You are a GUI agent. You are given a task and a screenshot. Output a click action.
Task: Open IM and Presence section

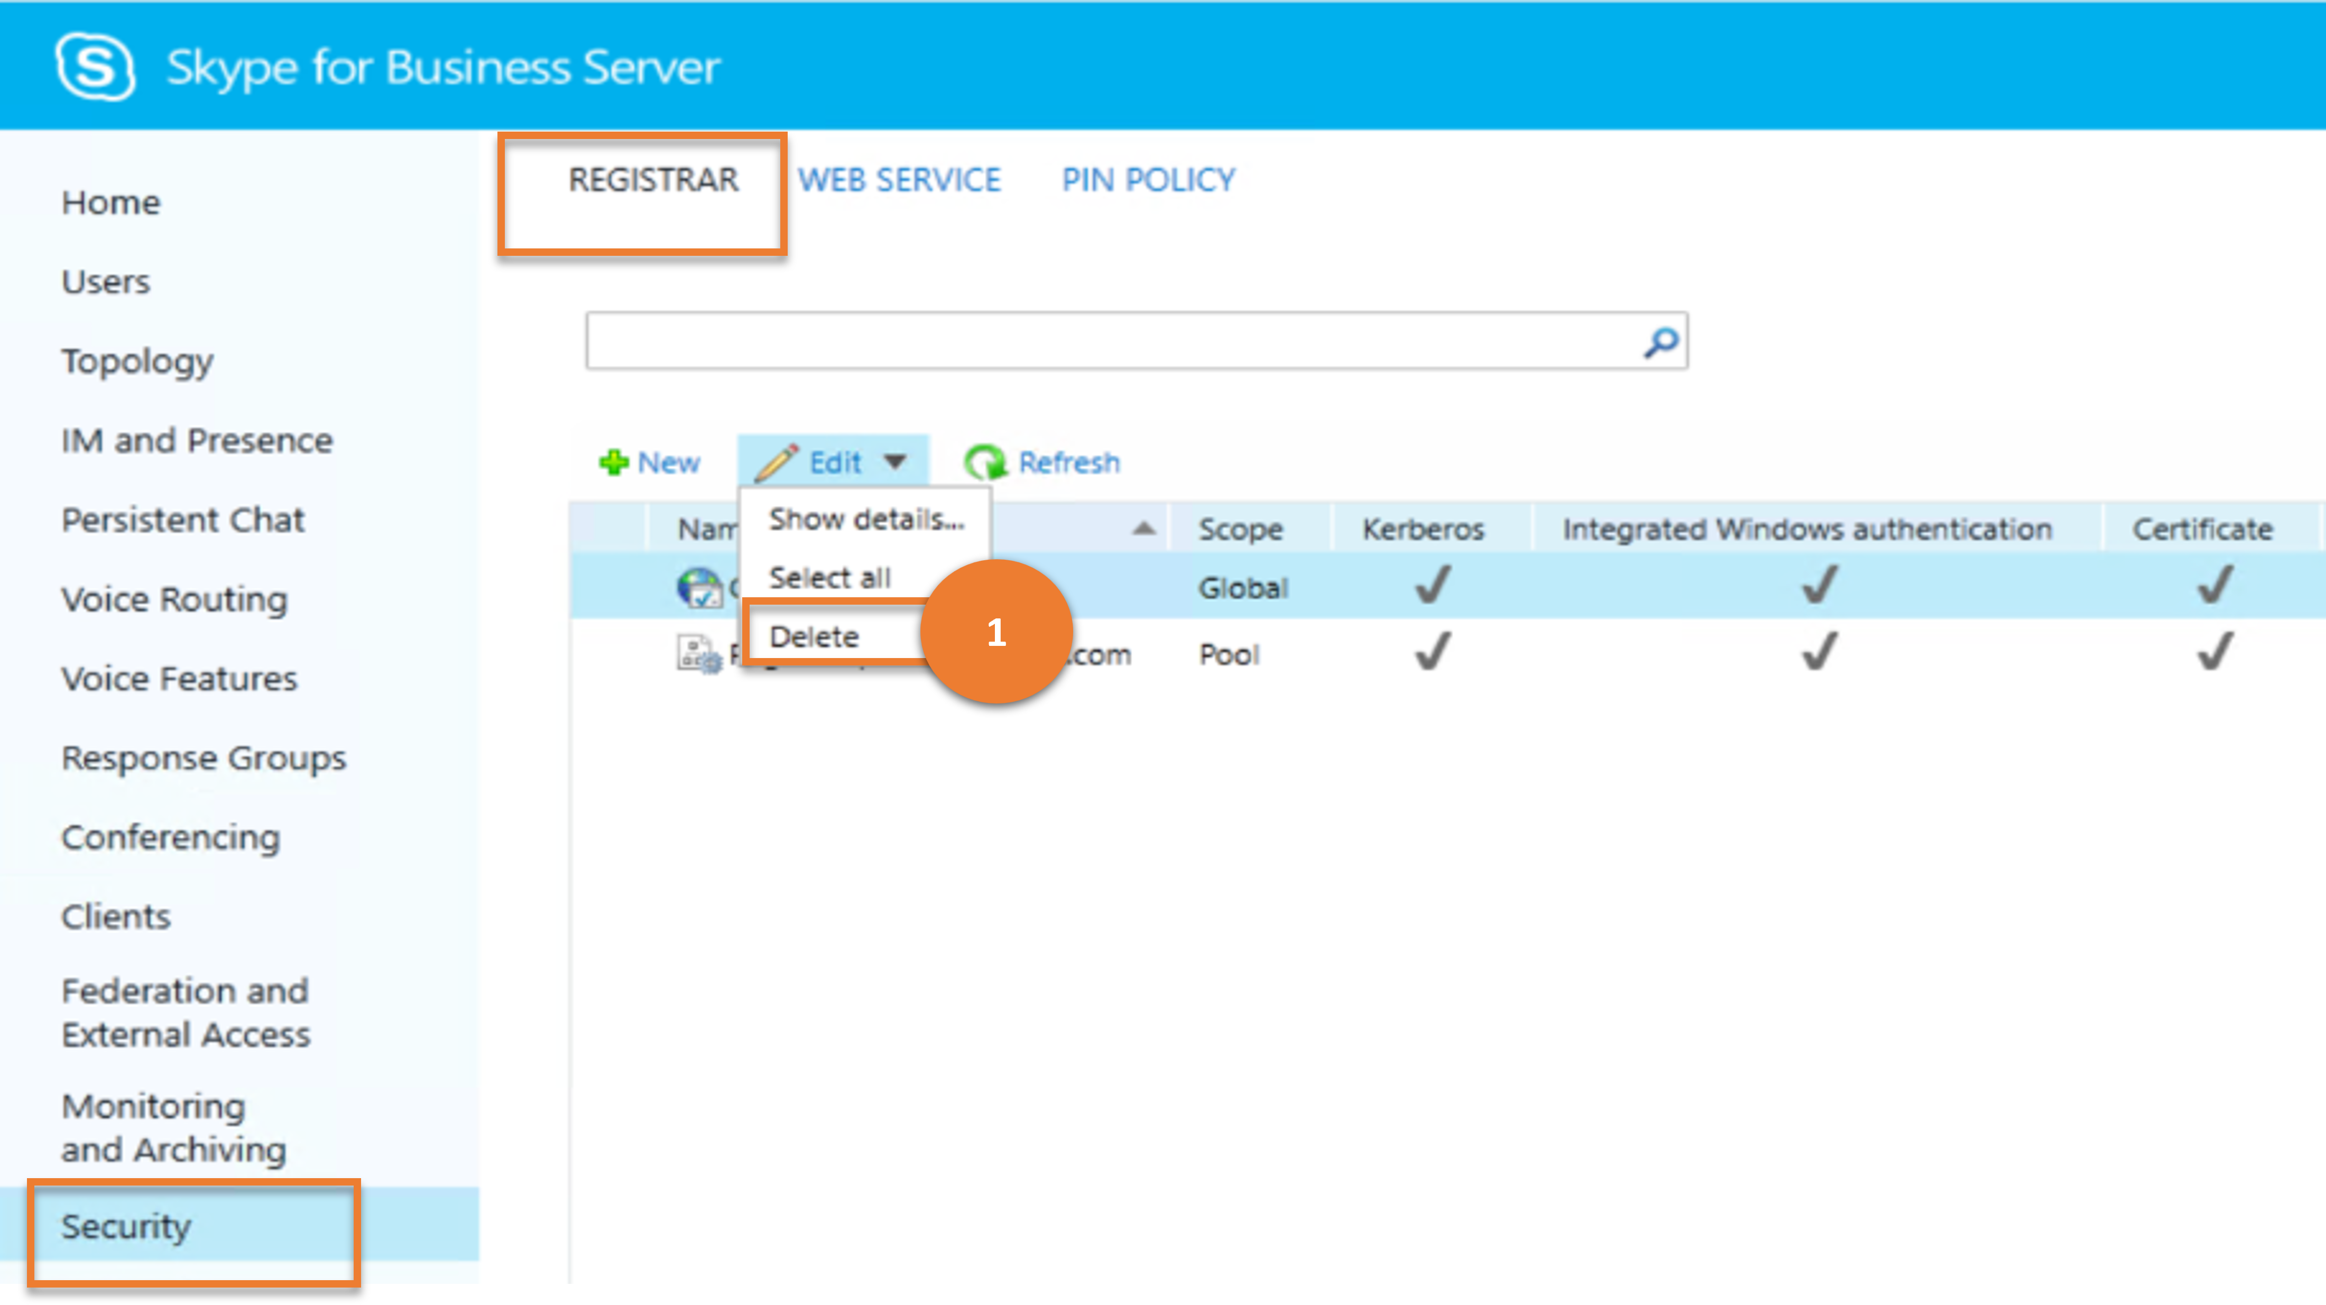(197, 441)
